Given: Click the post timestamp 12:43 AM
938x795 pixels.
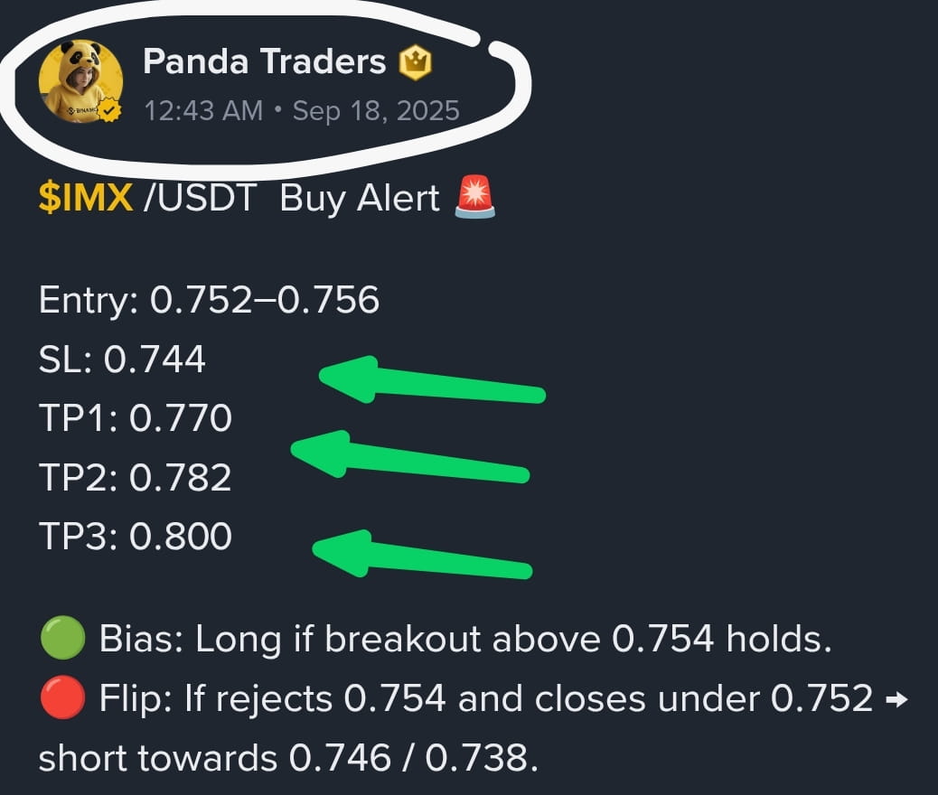Looking at the screenshot, I should (x=203, y=110).
